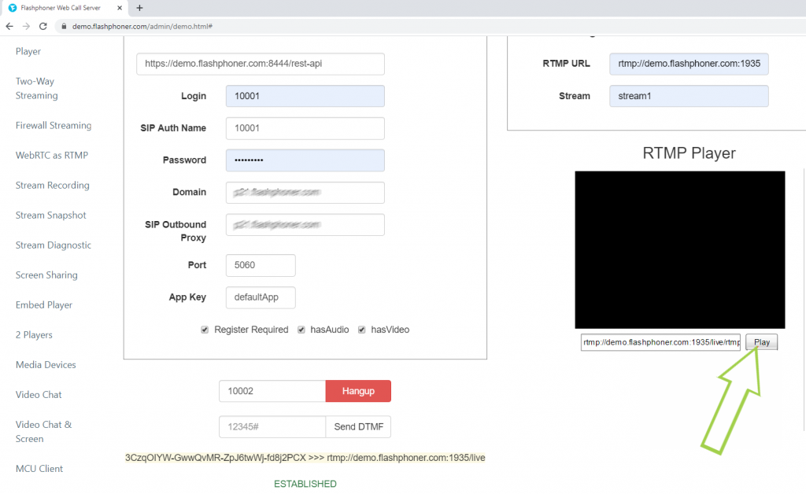The width and height of the screenshot is (806, 494).
Task: Select the Flashphoner Web Call Server tab
Action: (x=66, y=8)
